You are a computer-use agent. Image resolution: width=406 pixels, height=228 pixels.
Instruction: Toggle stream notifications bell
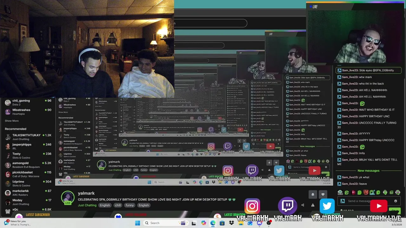[313, 194]
